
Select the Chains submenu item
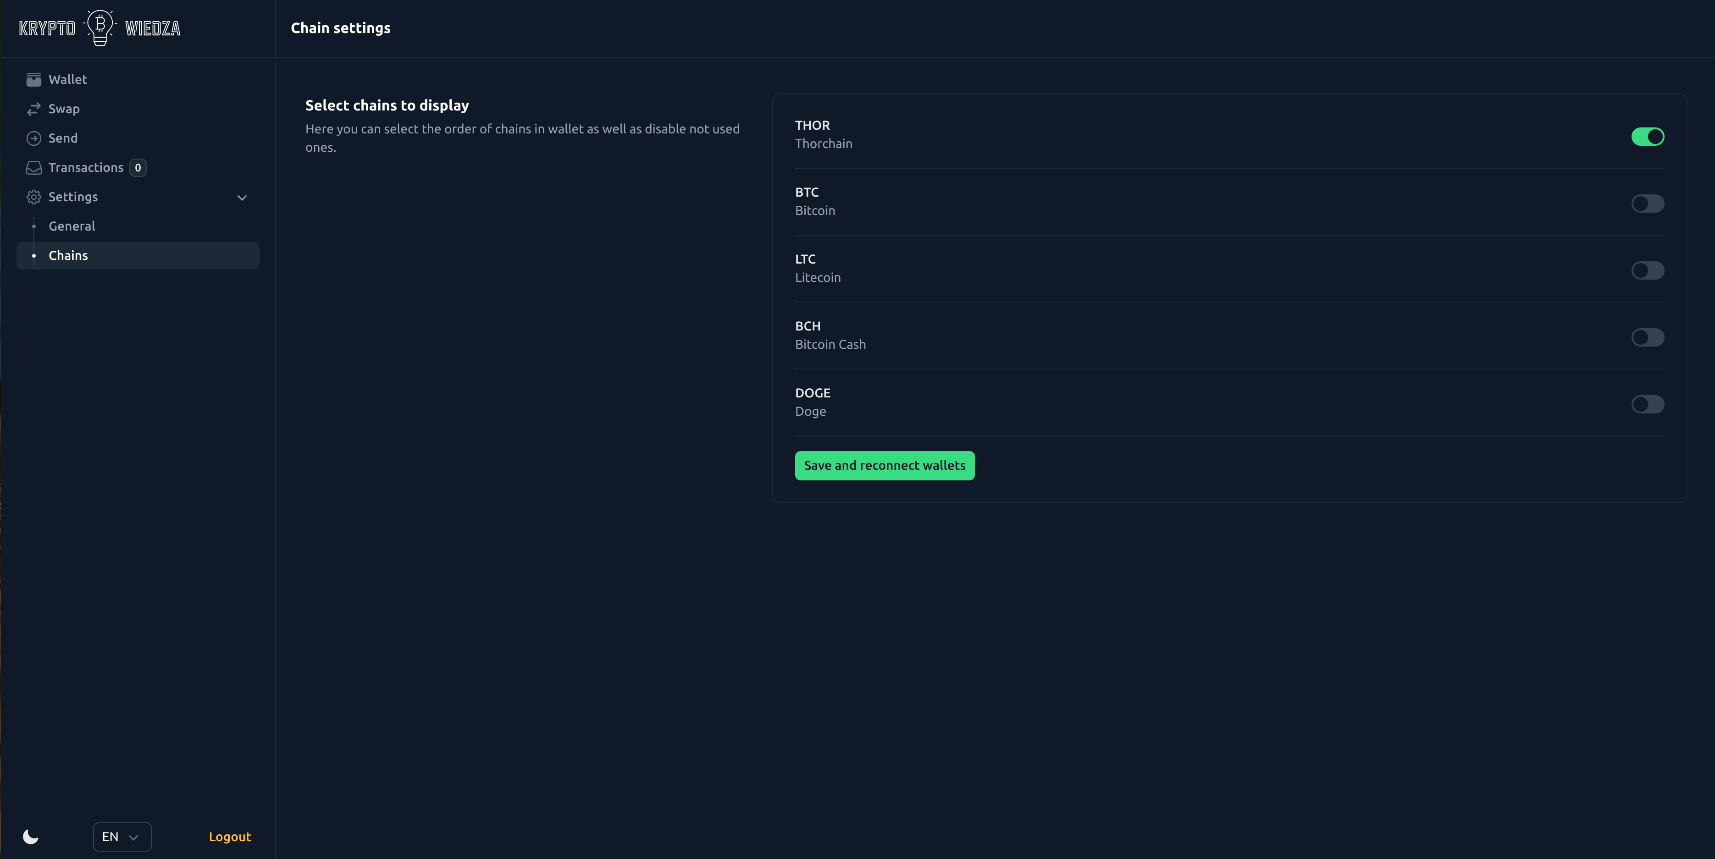pos(68,255)
